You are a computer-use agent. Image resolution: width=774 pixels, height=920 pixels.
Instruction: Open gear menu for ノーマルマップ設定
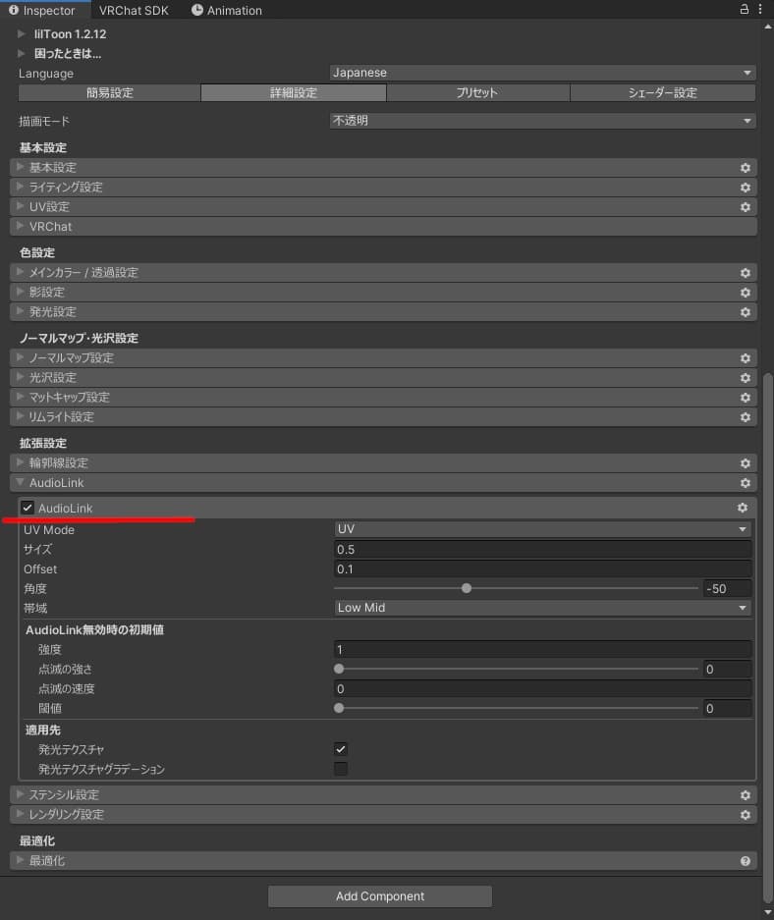[746, 358]
